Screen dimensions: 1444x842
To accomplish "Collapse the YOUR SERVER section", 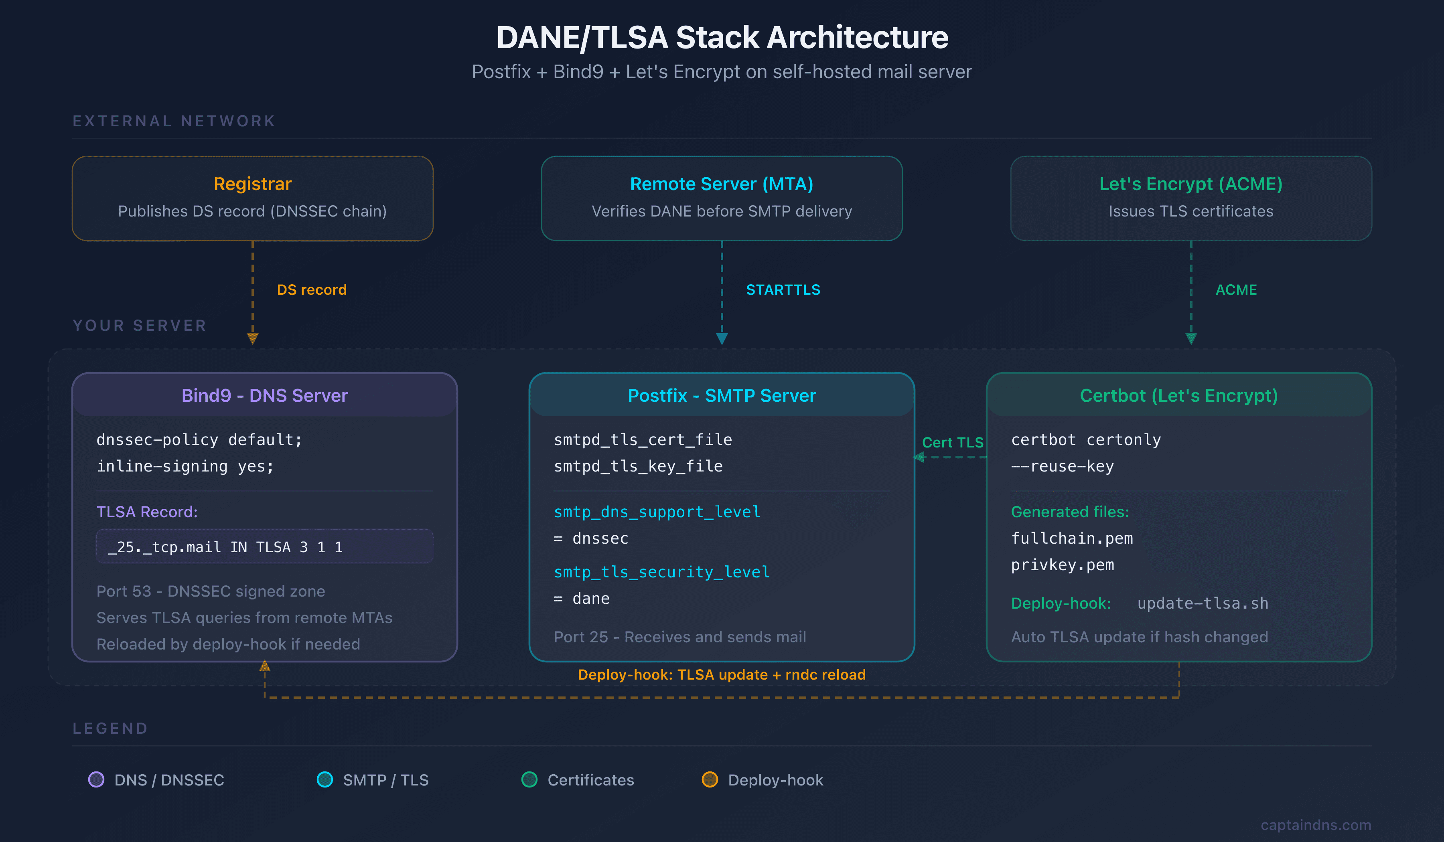I will coord(139,325).
